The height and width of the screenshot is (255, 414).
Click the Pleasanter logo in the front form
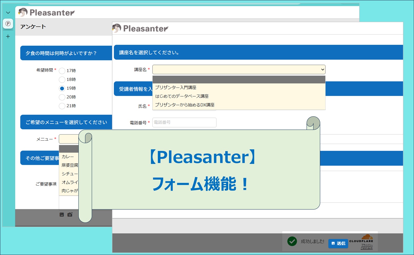click(117, 28)
